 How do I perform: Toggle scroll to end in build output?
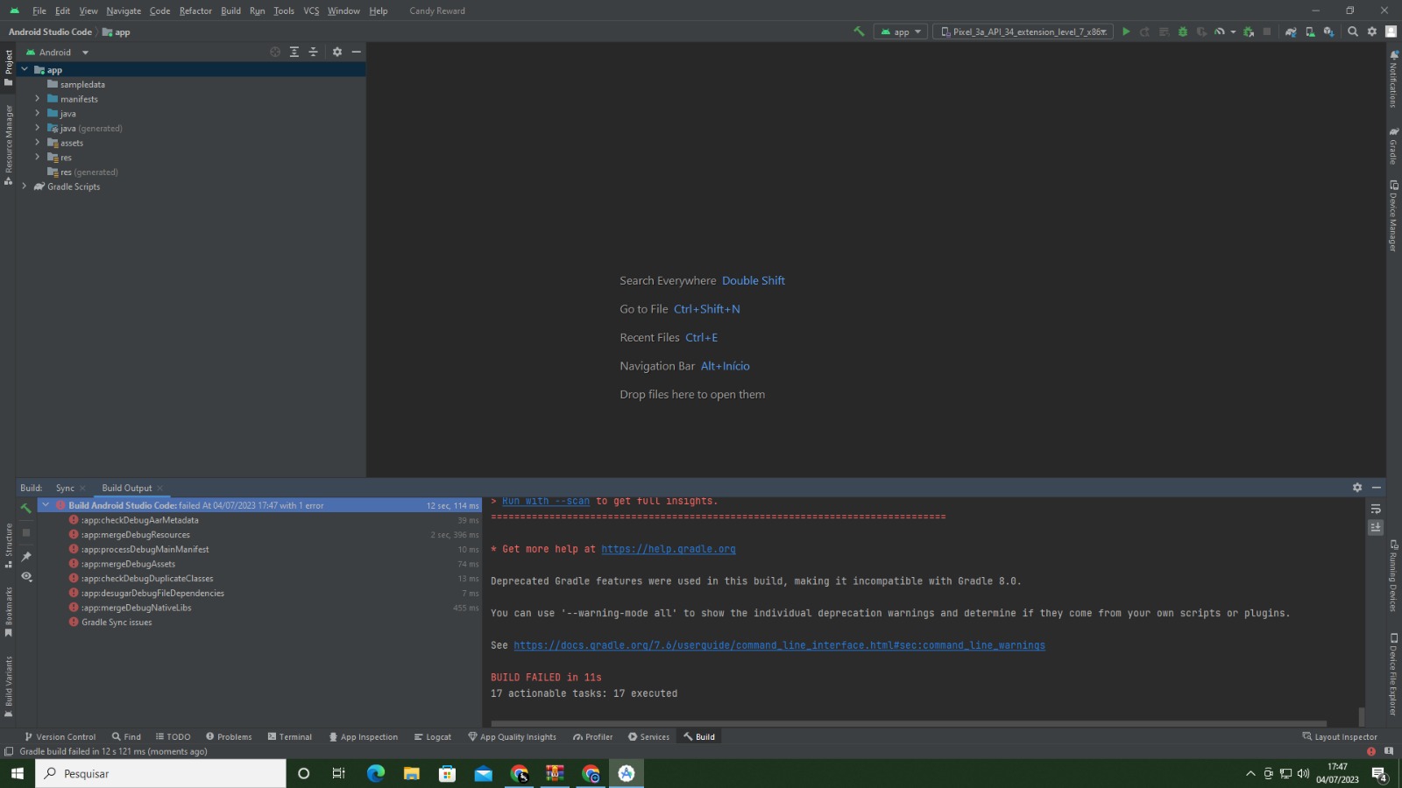pos(1376,527)
